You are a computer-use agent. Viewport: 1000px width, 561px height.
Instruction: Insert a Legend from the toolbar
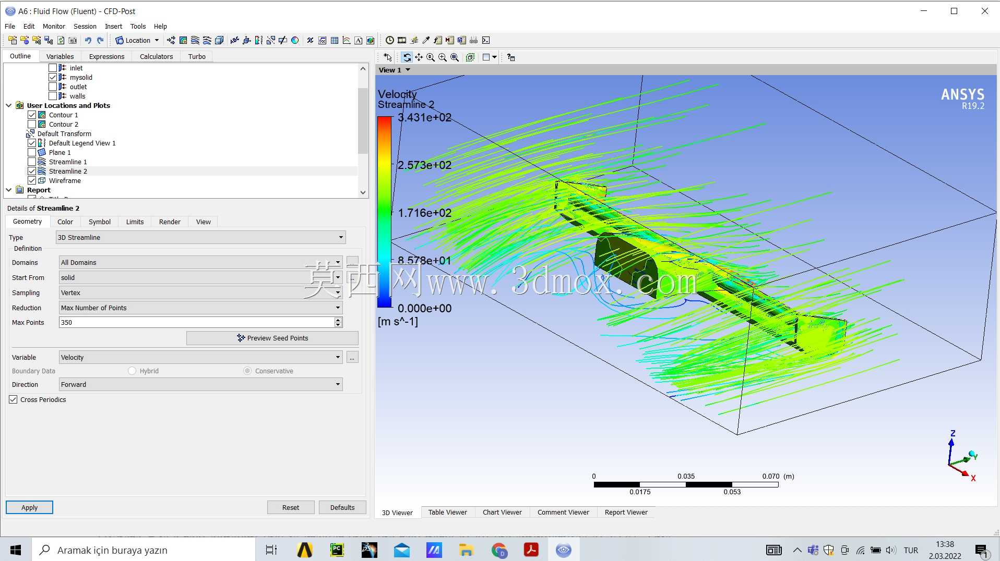pyautogui.click(x=259, y=40)
